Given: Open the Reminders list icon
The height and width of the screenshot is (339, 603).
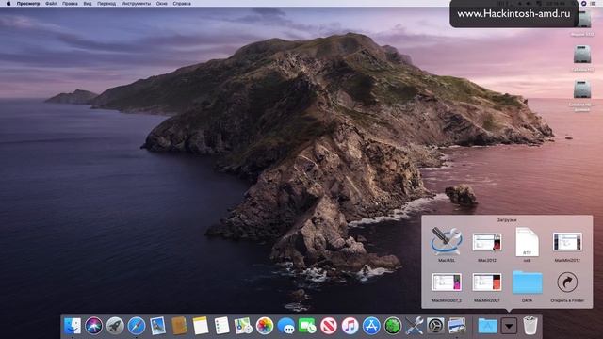Looking at the screenshot, I should [222, 326].
